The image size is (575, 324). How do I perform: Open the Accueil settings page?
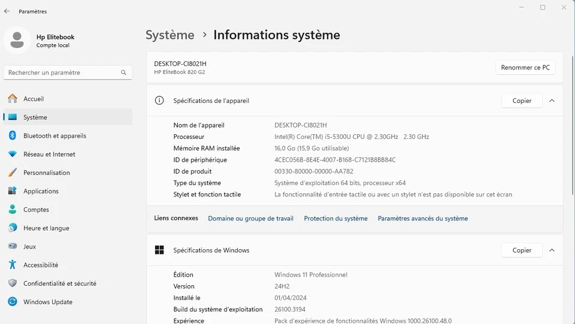coord(68,99)
